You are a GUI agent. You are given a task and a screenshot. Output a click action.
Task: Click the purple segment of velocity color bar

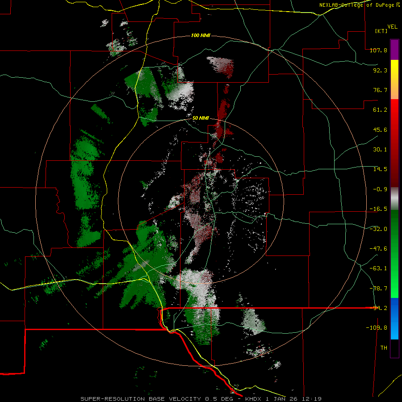point(394,50)
